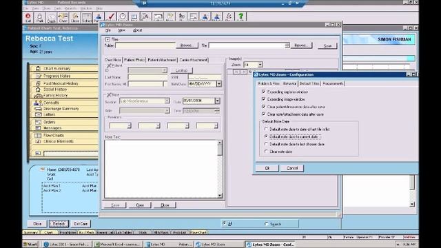Open the Section dropdown

coord(167,101)
